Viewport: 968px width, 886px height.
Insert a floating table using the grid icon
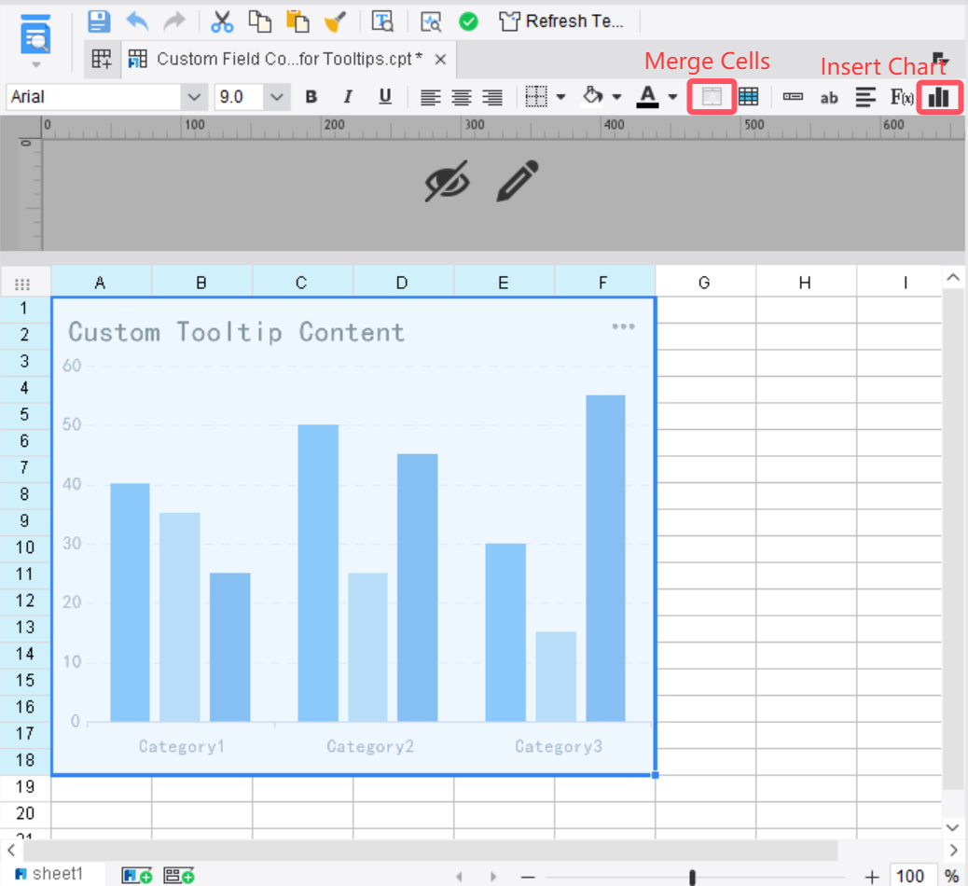(748, 96)
